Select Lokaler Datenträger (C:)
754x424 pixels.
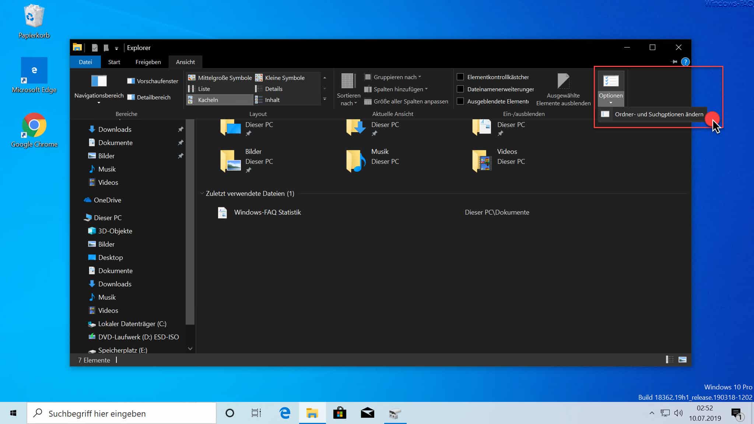pyautogui.click(x=132, y=324)
